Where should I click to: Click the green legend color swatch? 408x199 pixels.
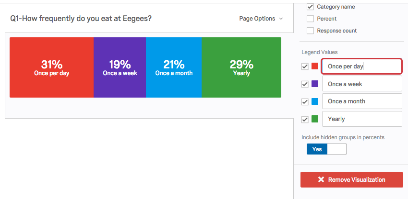(315, 119)
